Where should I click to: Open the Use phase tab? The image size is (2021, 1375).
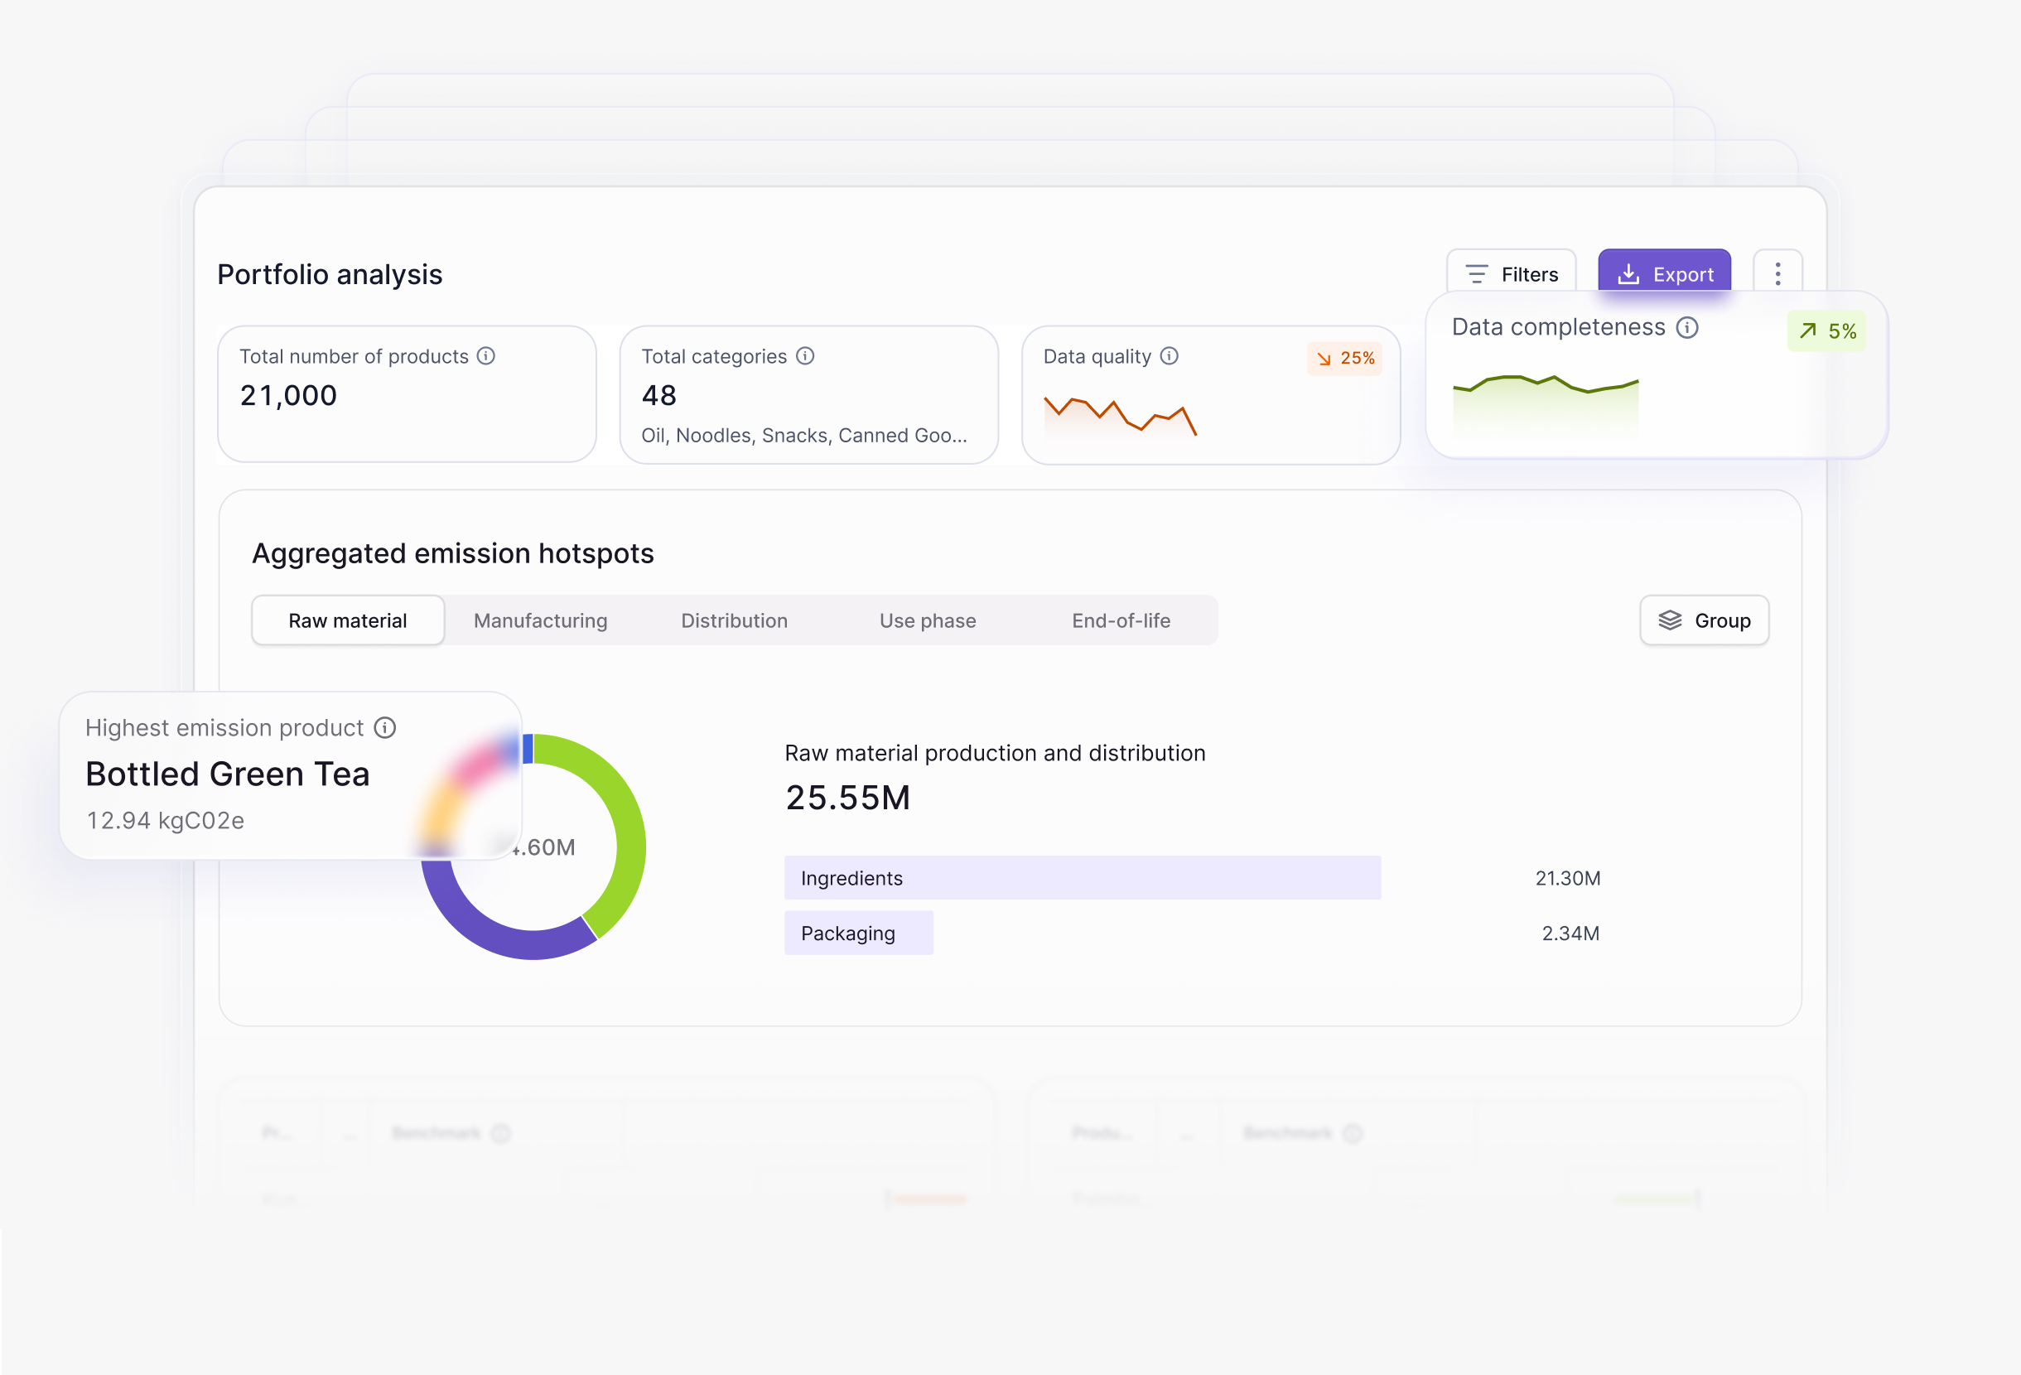pyautogui.click(x=927, y=620)
